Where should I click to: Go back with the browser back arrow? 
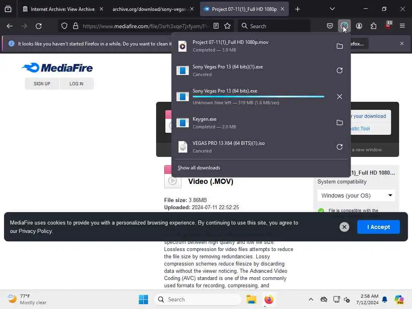[10, 26]
